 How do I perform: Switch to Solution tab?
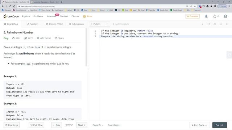tap(33, 24)
